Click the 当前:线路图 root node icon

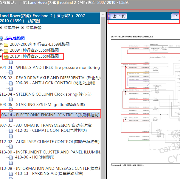tap(1, 39)
